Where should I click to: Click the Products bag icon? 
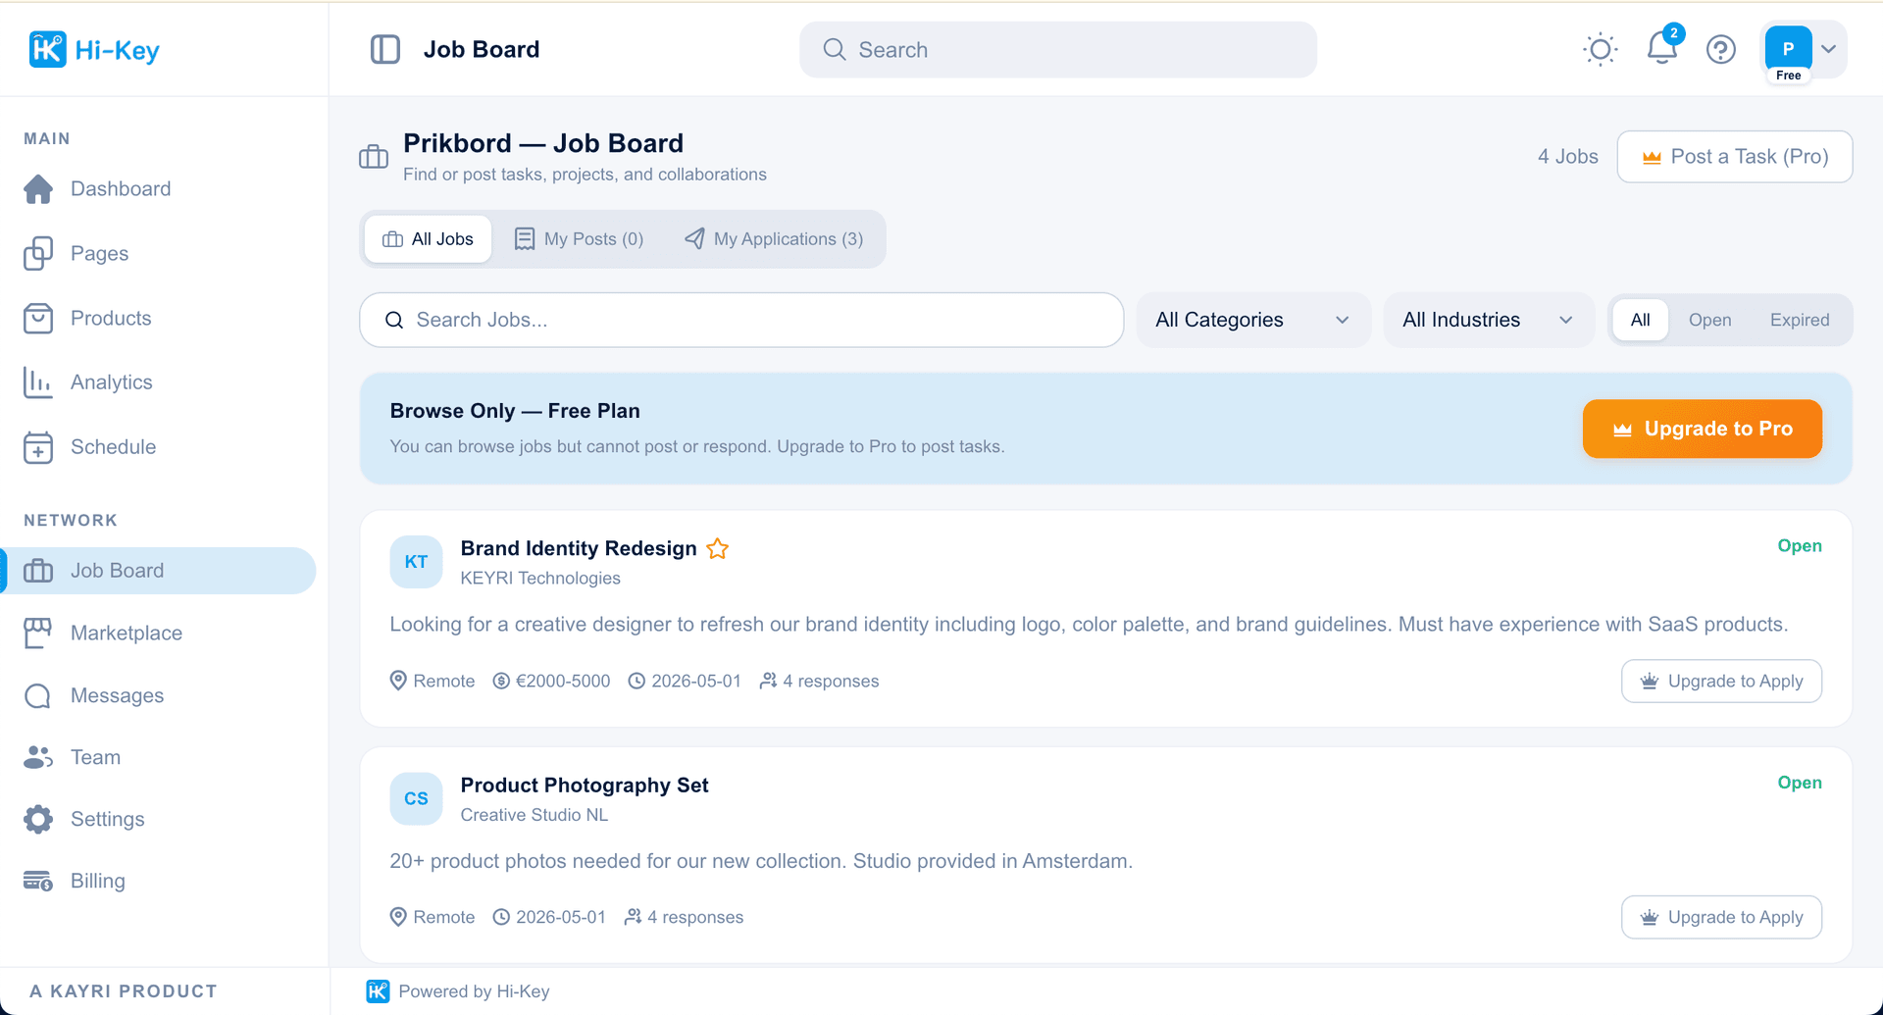pos(38,318)
